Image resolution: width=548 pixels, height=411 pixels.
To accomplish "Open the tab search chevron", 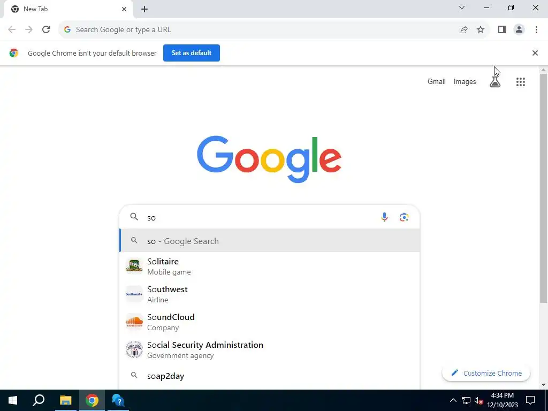I will point(462,7).
